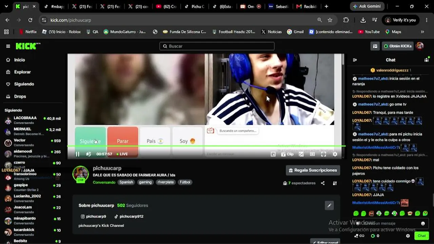This screenshot has height=244, width=434.
Task: Focus the Buscar search field
Action: 217,46
